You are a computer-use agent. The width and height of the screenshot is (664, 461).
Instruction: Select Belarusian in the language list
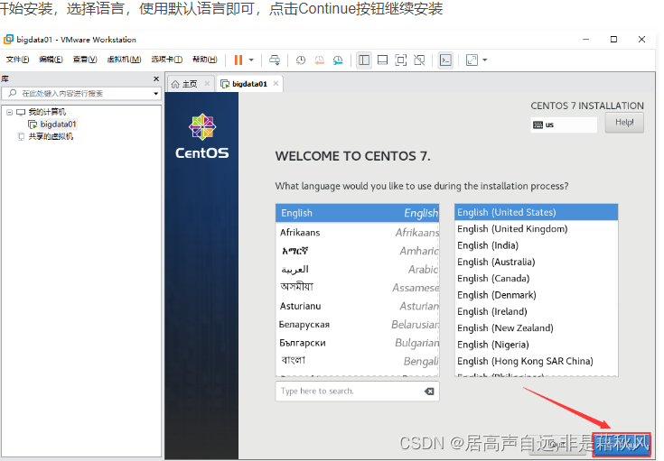coord(358,325)
